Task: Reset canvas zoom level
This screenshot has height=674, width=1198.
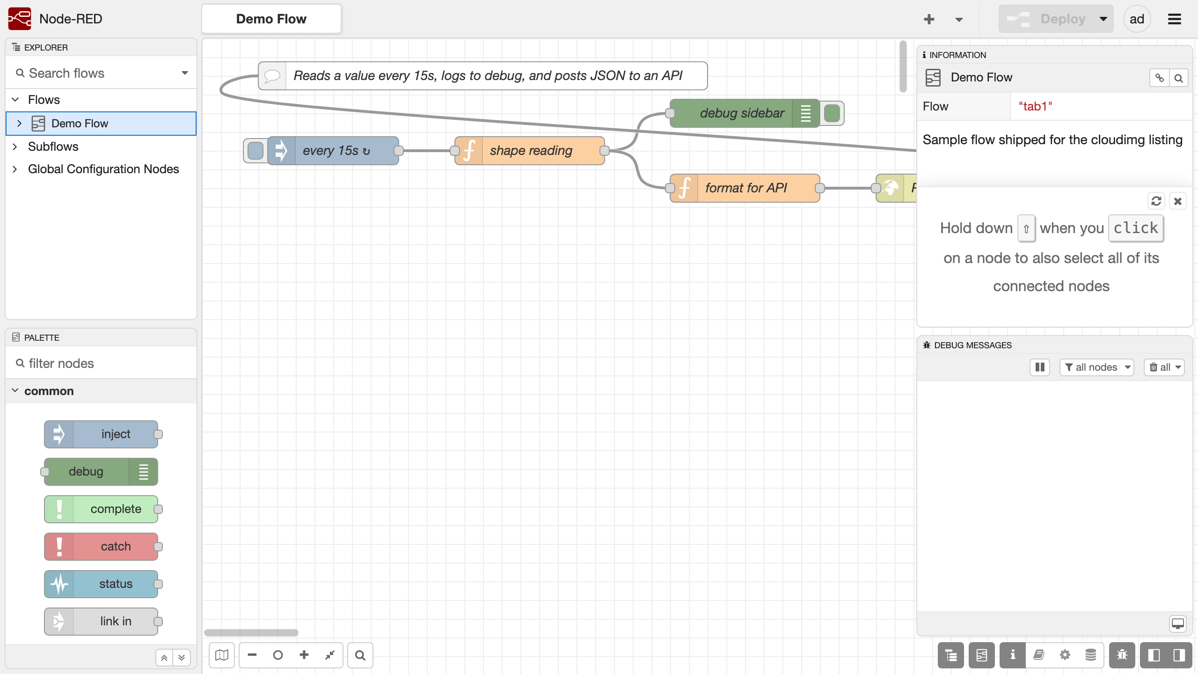Action: pyautogui.click(x=278, y=655)
